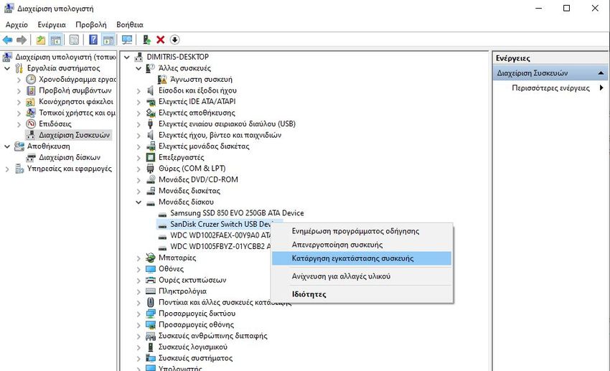This screenshot has width=610, height=371.
Task: Click the performance icon beside Επιδόσεις
Action: point(31,124)
